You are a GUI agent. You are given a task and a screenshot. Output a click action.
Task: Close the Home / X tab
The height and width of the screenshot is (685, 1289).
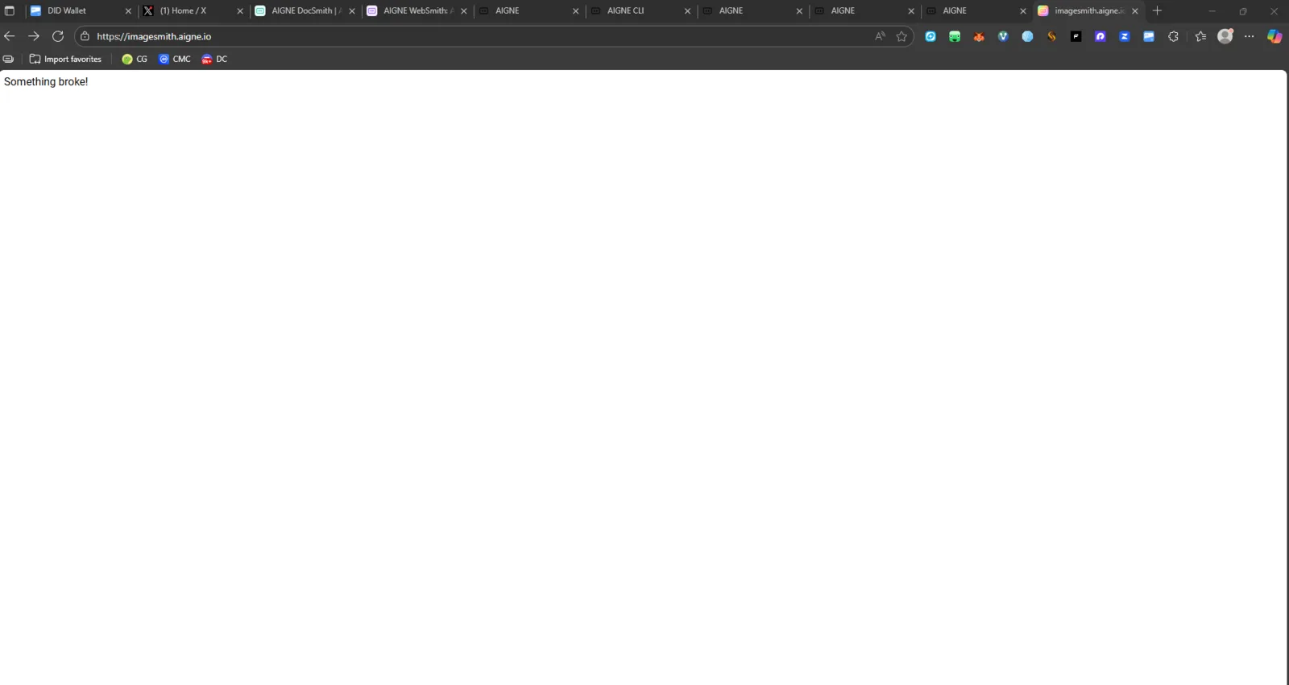[x=240, y=11]
